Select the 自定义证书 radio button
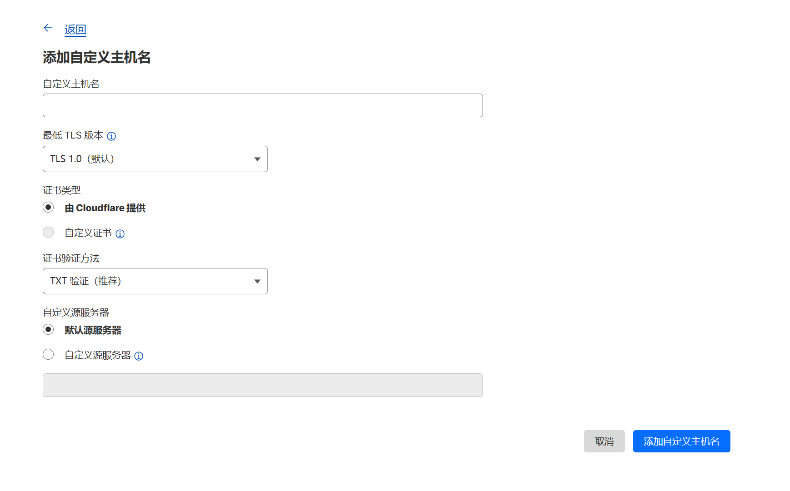The height and width of the screenshot is (491, 790). click(x=48, y=233)
